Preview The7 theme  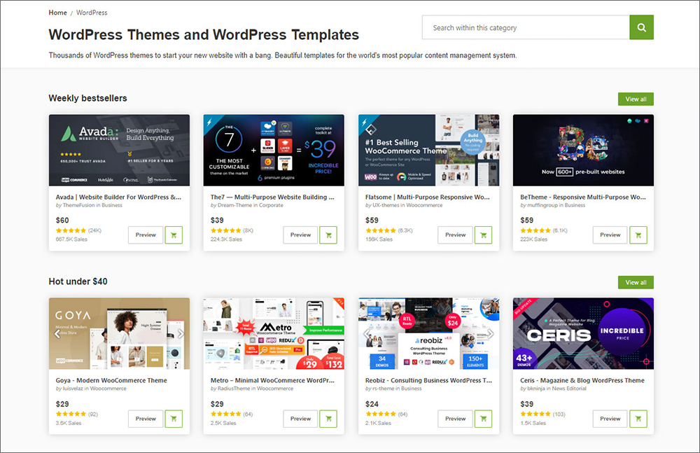click(300, 235)
